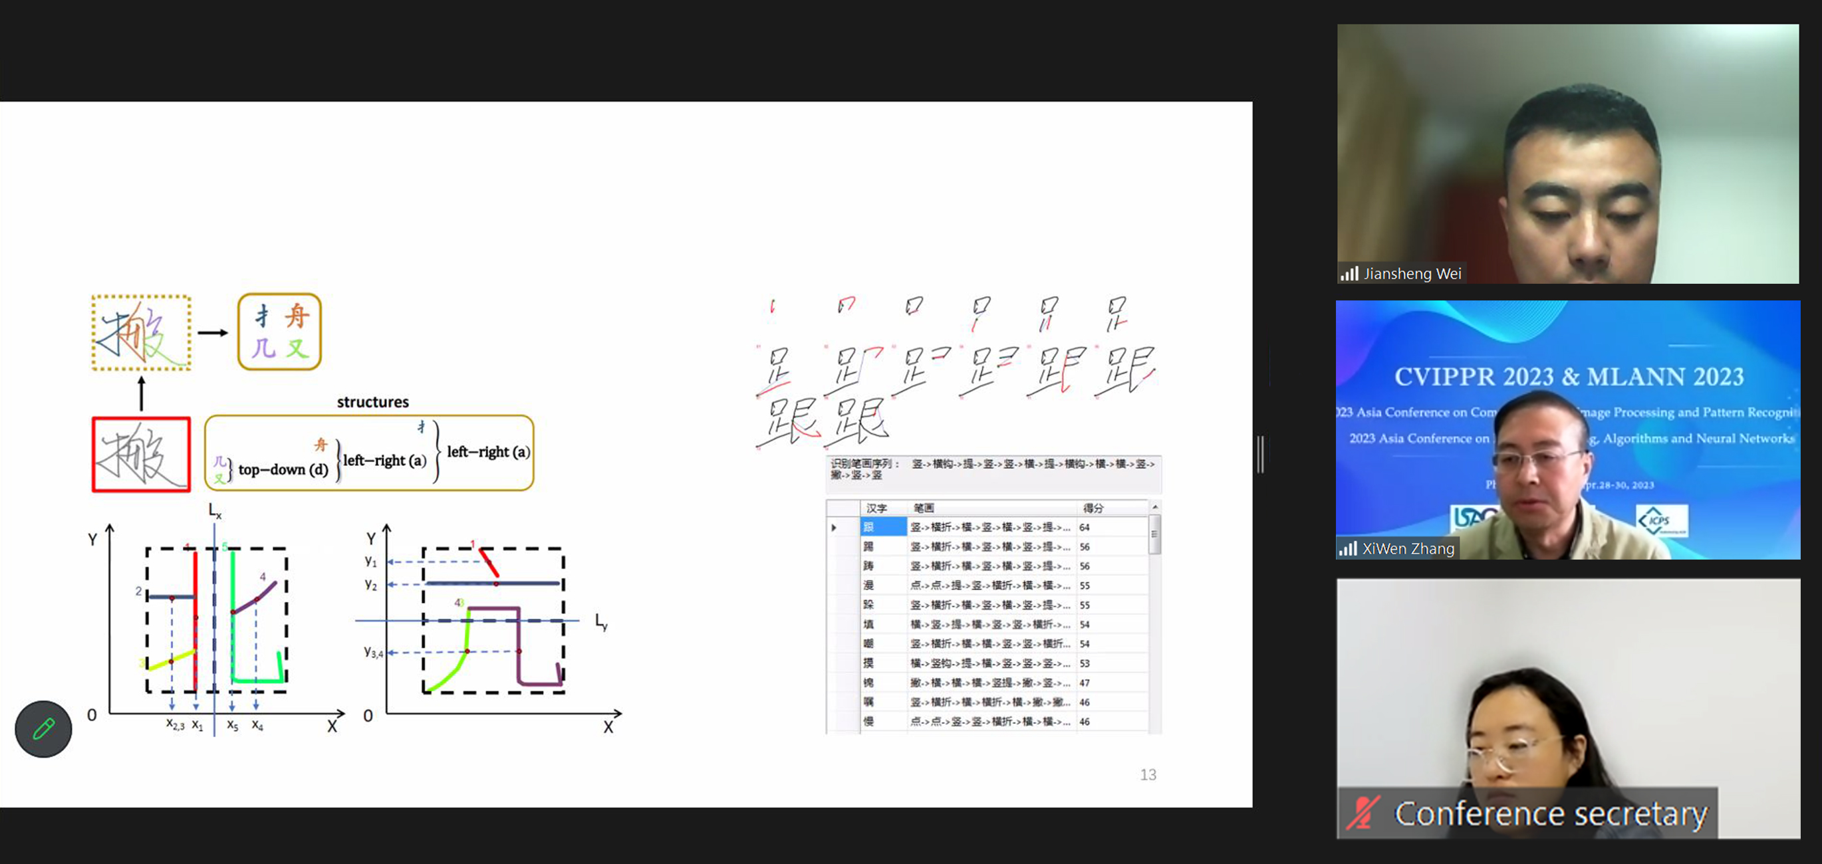Click the 'Jiansheng Wei' name label

pos(1412,274)
